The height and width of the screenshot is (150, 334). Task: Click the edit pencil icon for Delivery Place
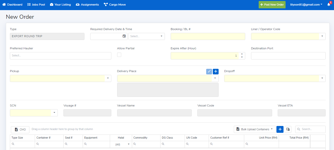coord(209,72)
